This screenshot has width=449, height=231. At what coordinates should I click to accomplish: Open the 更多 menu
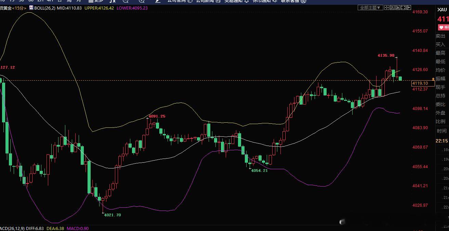coord(96,1)
